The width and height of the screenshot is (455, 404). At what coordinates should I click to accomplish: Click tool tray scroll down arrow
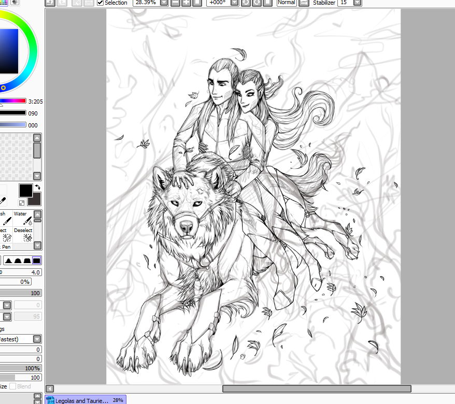click(38, 246)
